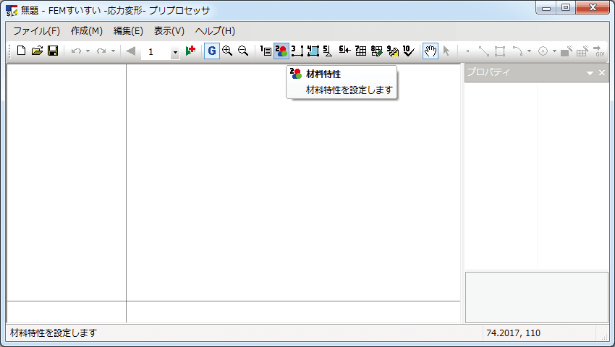Click the application icon in title bar

12,11
